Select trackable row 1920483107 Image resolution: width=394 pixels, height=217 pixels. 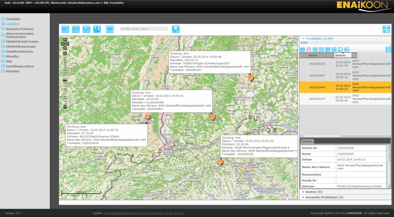pos(345,99)
